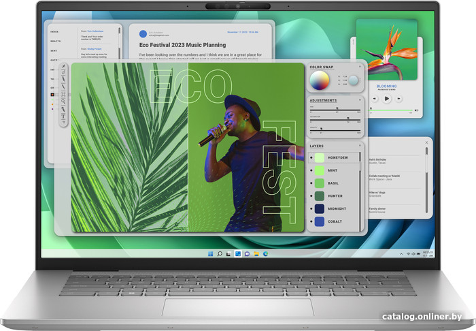This screenshot has width=476, height=331.
Task: Open File Explorer from taskbar
Action: [x=256, y=253]
